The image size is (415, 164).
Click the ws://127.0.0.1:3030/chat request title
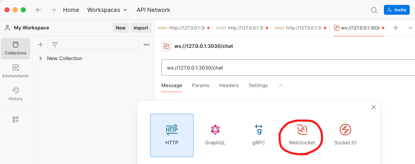click(x=203, y=46)
